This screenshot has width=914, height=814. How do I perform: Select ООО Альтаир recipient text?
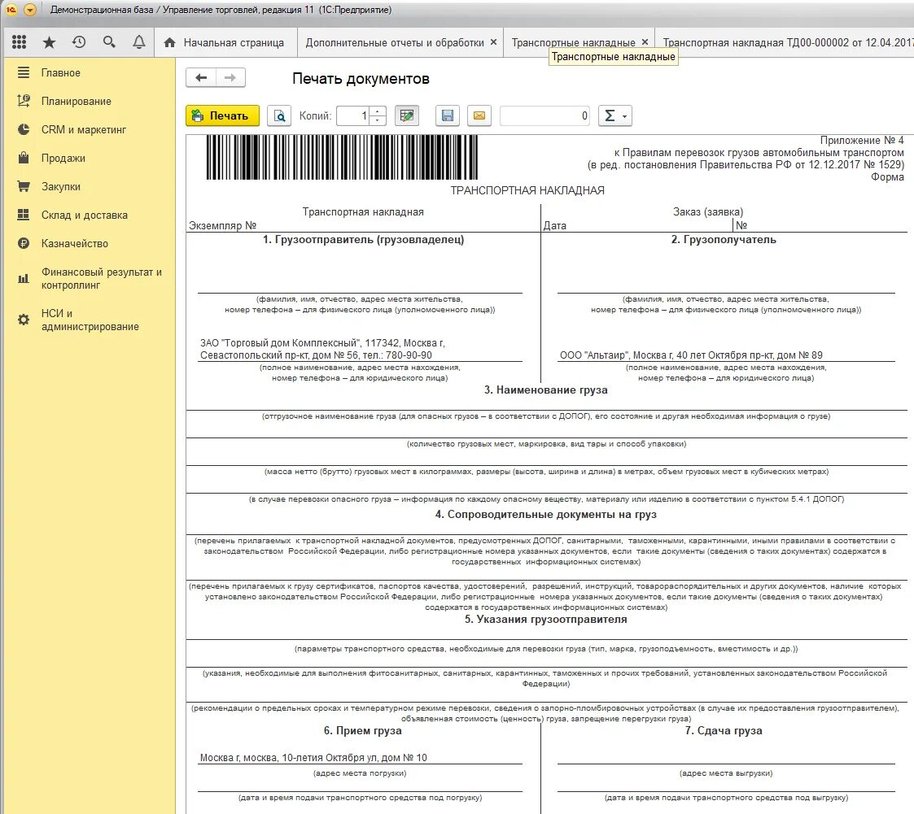(691, 355)
